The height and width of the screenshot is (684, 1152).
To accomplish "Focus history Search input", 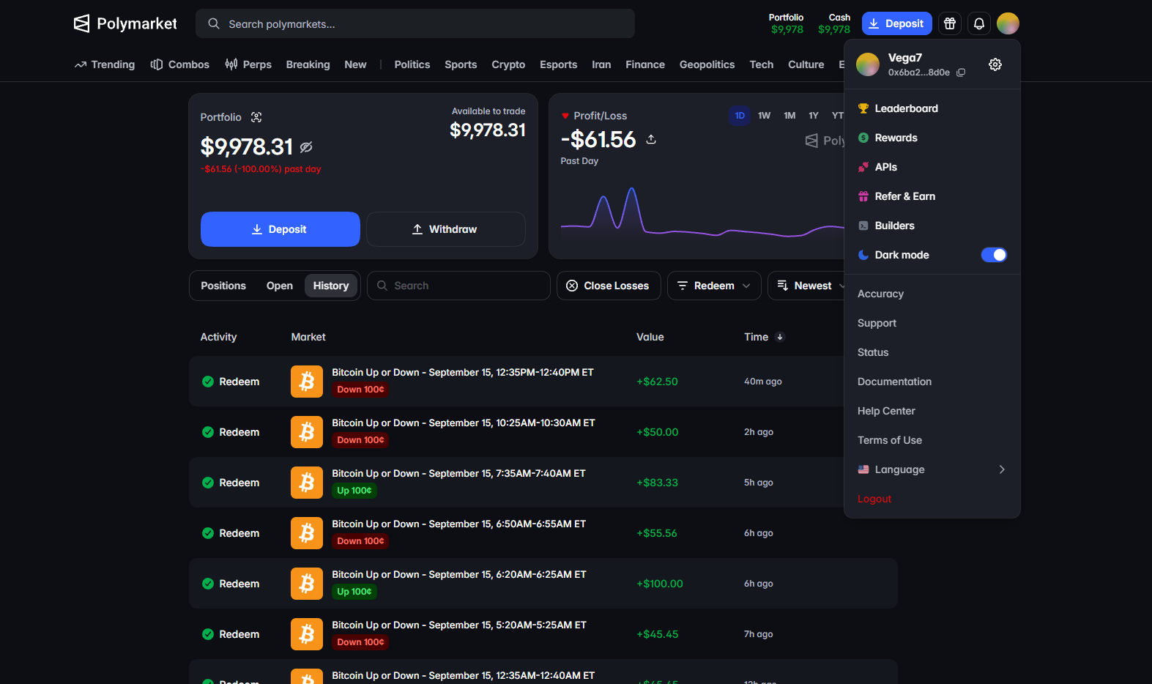I will pyautogui.click(x=458, y=286).
